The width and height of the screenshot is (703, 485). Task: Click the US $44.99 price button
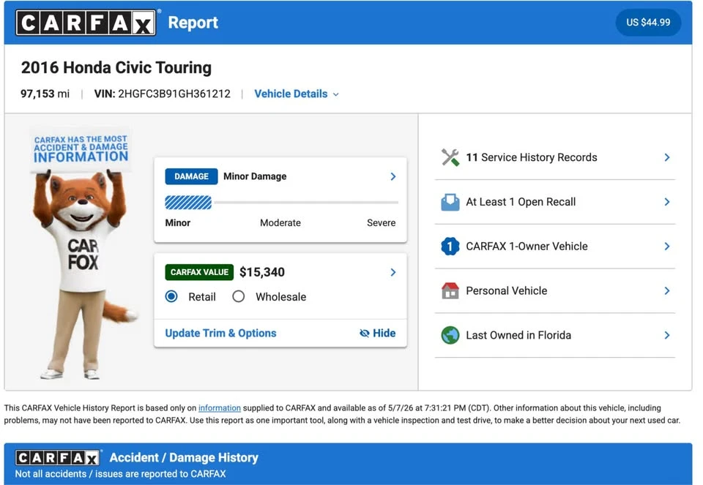648,23
